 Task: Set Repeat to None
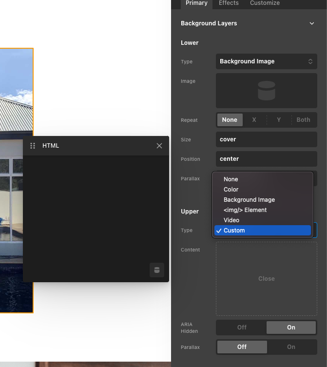pos(230,120)
